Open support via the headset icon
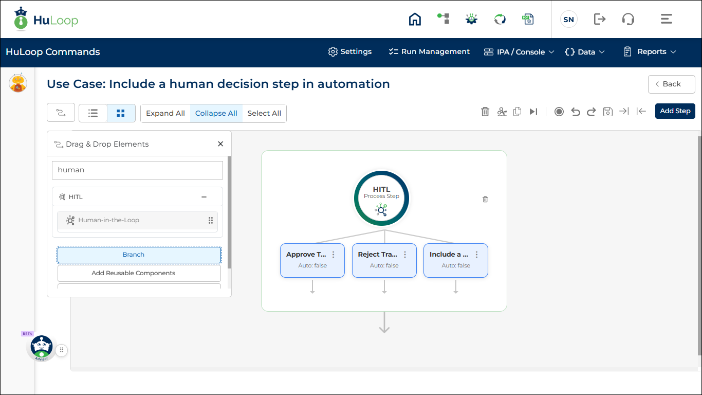The image size is (702, 395). click(x=628, y=20)
